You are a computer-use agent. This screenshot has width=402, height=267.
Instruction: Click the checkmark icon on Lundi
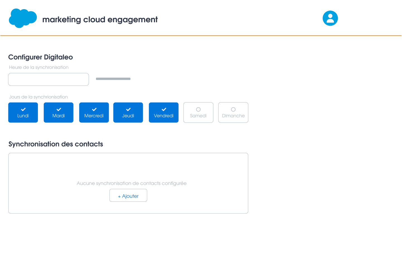[x=23, y=109]
